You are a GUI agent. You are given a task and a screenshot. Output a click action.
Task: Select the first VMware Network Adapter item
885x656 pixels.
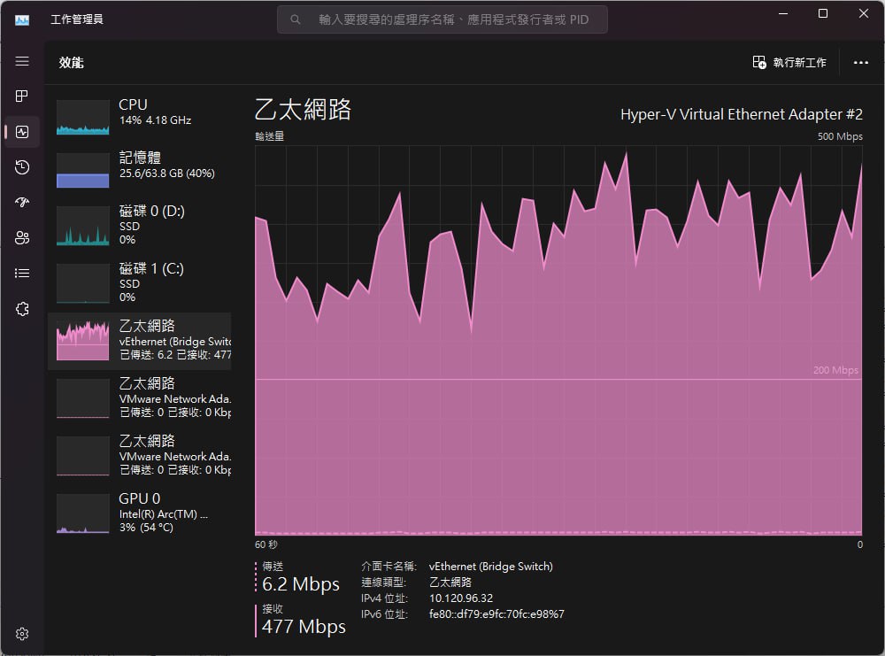(x=140, y=398)
